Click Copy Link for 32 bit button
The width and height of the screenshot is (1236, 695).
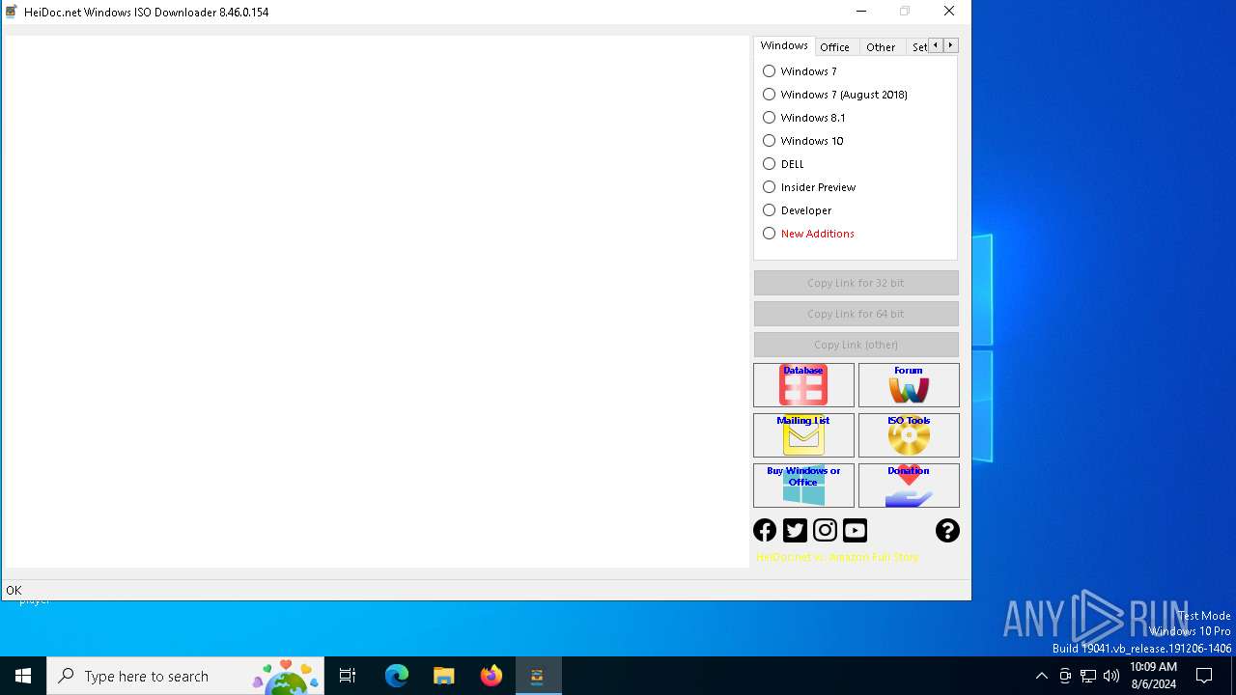[856, 283]
